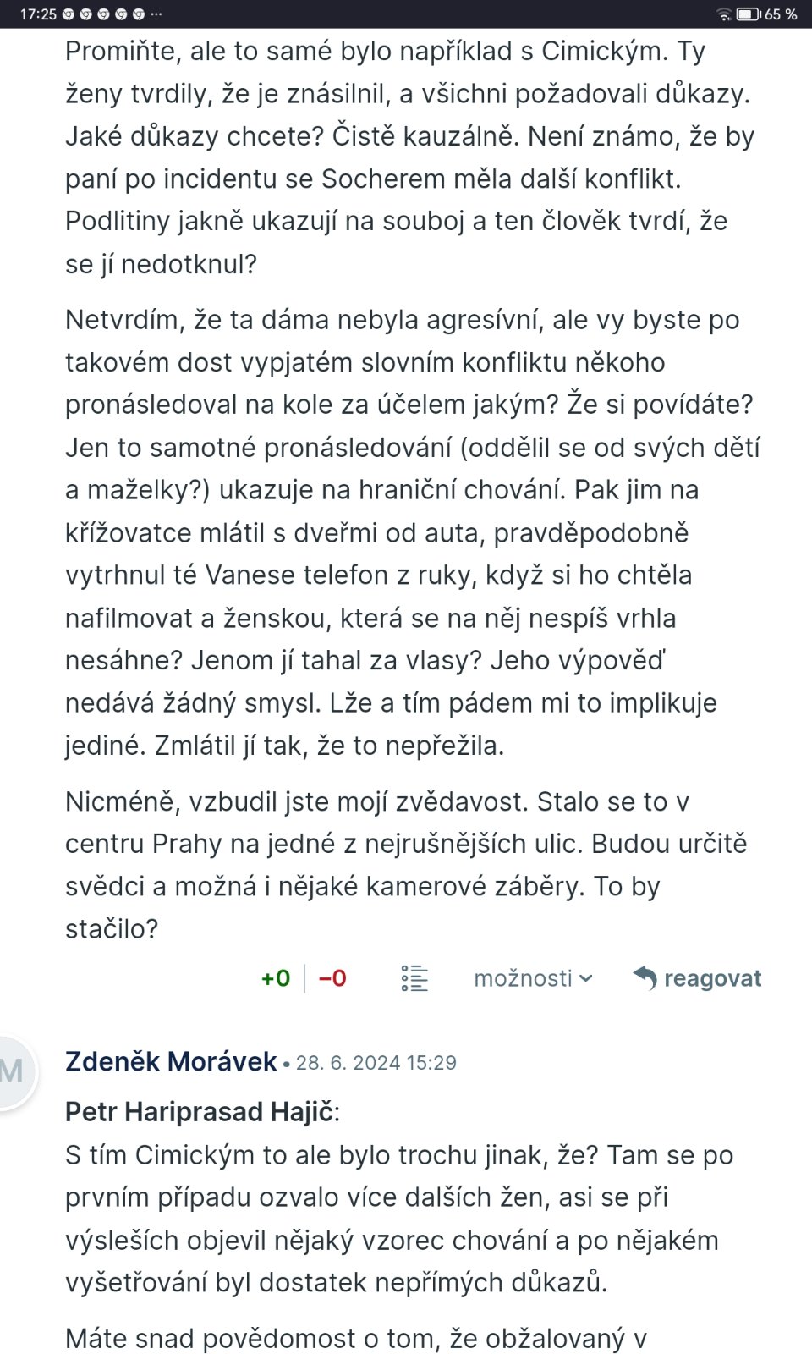The width and height of the screenshot is (812, 1354).
Task: Tap the first Chrome notification icon
Action: (69, 14)
